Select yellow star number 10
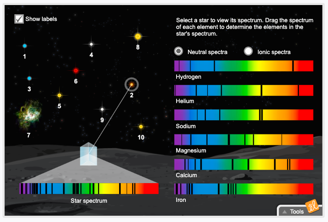This screenshot has height=222, width=328. click(x=141, y=126)
